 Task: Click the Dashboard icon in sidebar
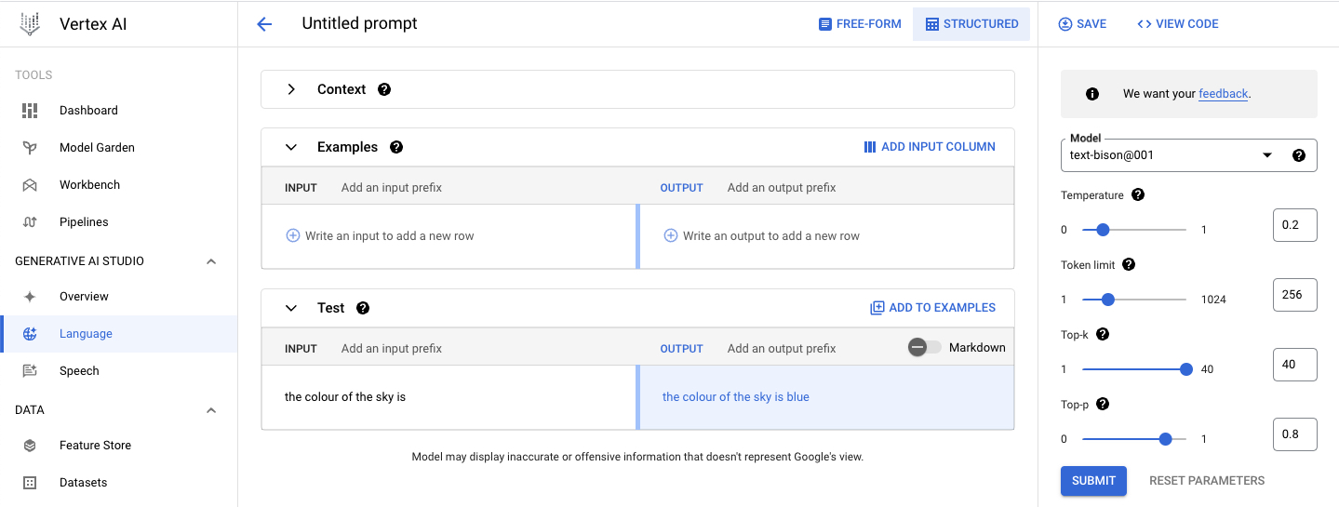coord(30,110)
